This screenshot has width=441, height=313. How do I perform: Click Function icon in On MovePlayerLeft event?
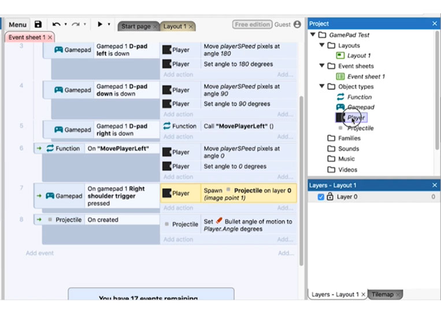[x=50, y=148]
